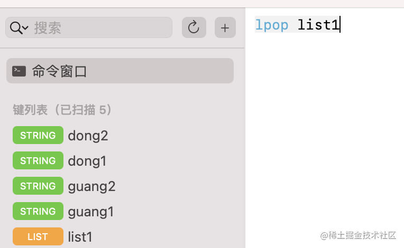Click the empty command editor area
Viewport: 404px width, 248px height.
coord(325,129)
